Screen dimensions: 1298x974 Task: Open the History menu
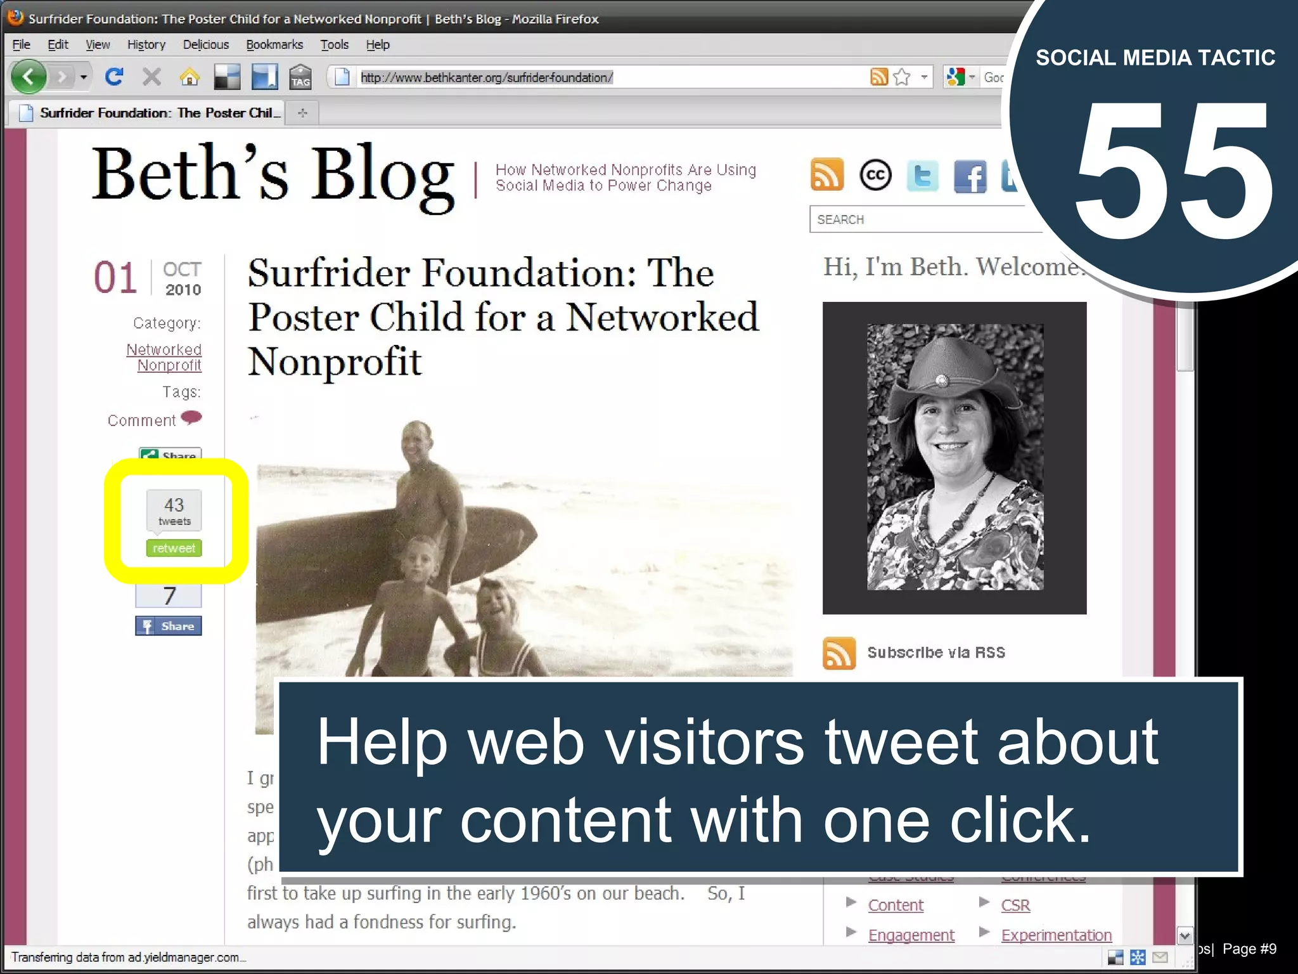(146, 44)
